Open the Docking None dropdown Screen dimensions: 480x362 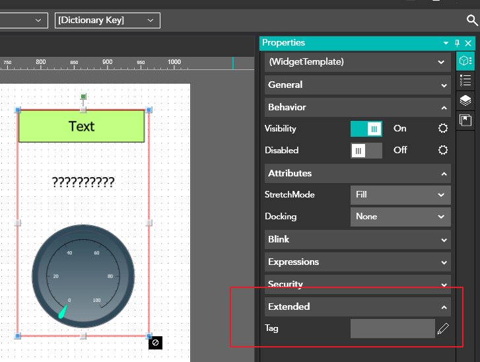[x=400, y=216]
